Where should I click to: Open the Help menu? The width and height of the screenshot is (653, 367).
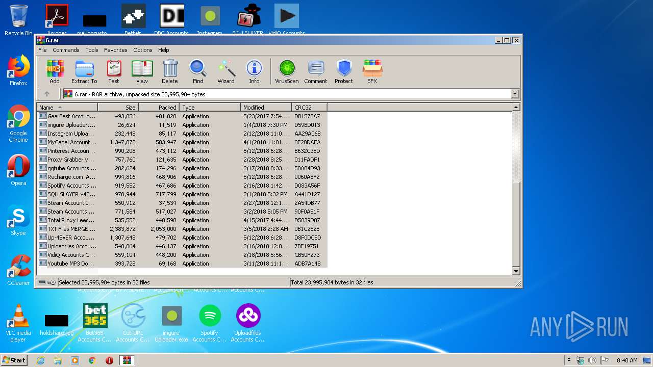coord(163,50)
